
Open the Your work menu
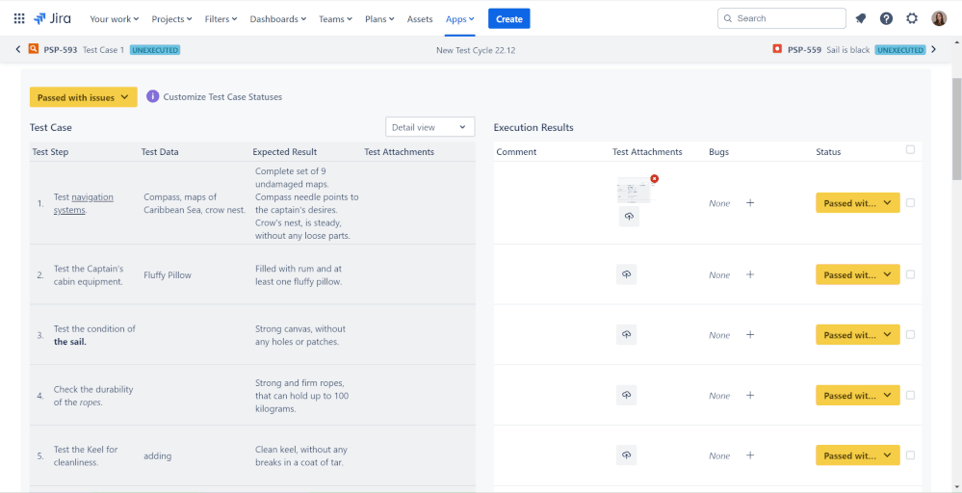click(x=115, y=19)
